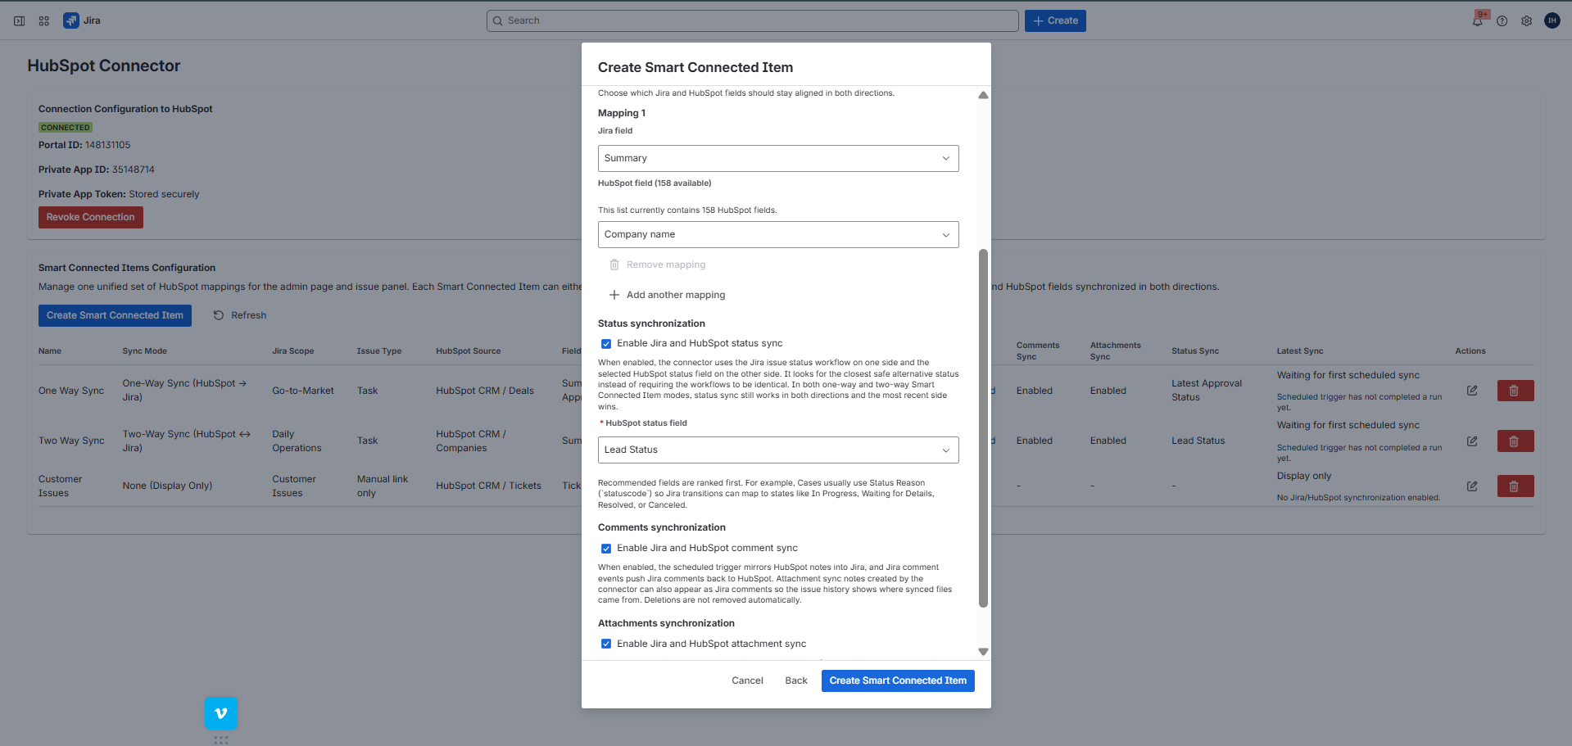The image size is (1572, 746).
Task: Open the Lead Status field dropdown
Action: click(777, 450)
